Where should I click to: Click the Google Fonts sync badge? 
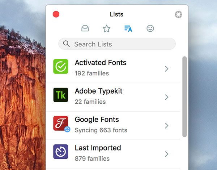(x=67, y=129)
